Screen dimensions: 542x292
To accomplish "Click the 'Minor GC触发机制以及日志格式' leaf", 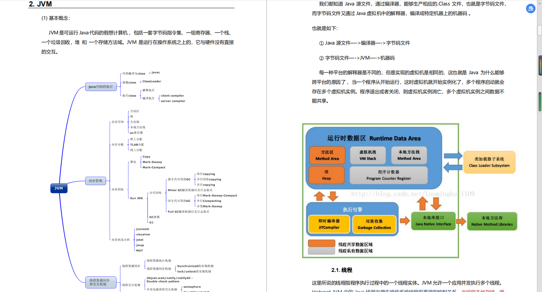I will coord(190,190).
